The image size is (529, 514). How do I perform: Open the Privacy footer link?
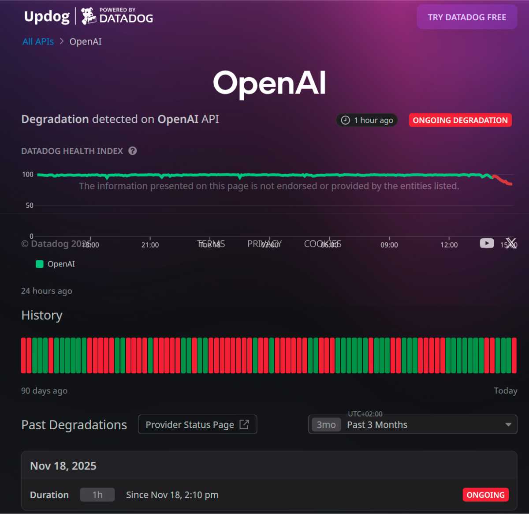click(264, 244)
